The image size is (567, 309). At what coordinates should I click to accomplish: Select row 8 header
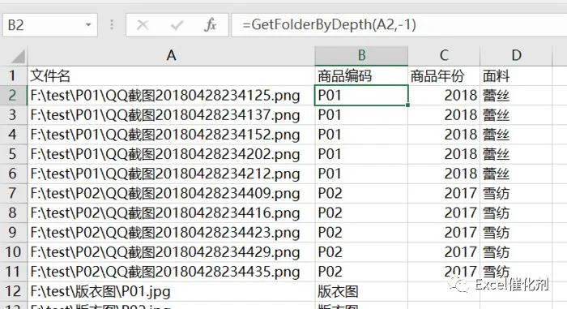click(x=14, y=212)
